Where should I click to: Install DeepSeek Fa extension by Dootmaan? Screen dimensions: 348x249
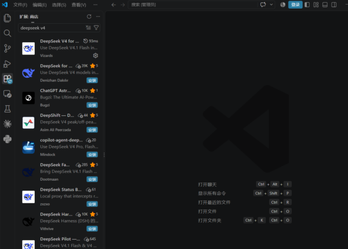(92, 180)
